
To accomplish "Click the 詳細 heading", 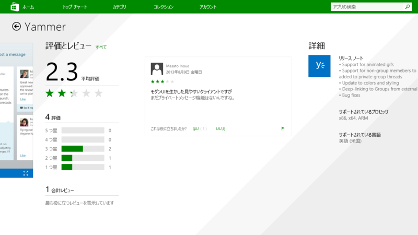I will pyautogui.click(x=317, y=46).
